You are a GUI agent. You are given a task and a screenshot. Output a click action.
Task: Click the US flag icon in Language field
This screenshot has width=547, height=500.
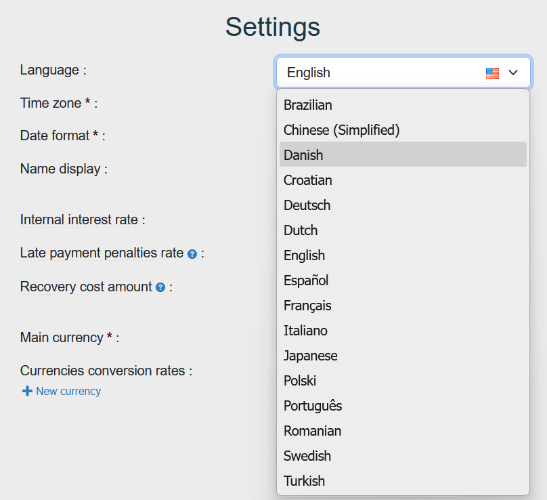492,73
